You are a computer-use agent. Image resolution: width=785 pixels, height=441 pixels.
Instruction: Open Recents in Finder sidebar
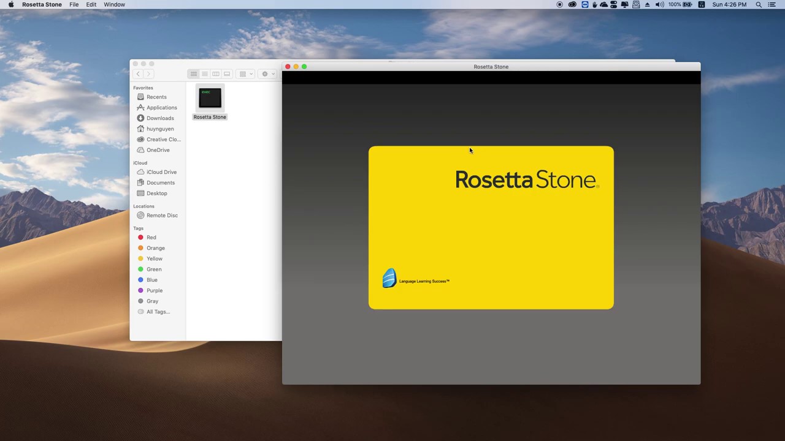click(x=156, y=97)
